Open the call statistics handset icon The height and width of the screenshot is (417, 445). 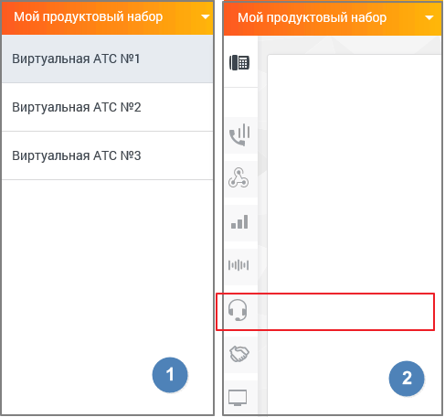(x=239, y=134)
